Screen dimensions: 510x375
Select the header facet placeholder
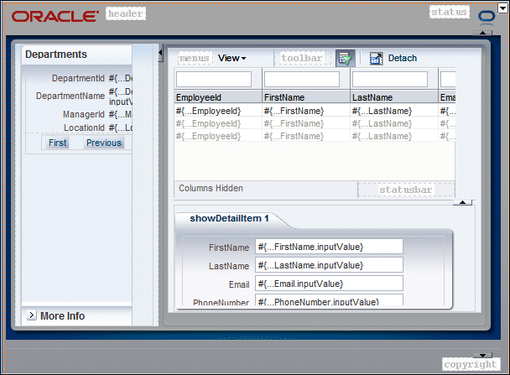coord(126,13)
